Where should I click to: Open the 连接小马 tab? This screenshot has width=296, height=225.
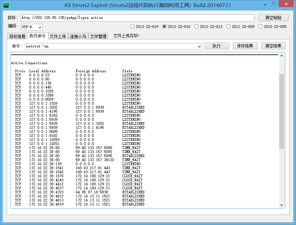point(78,36)
